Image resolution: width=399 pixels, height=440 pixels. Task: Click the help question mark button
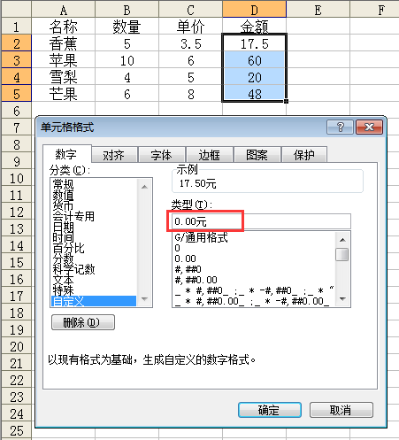340,127
